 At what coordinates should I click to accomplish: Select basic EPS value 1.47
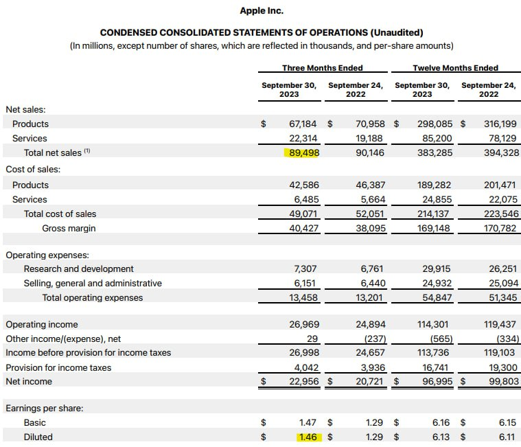tap(308, 423)
